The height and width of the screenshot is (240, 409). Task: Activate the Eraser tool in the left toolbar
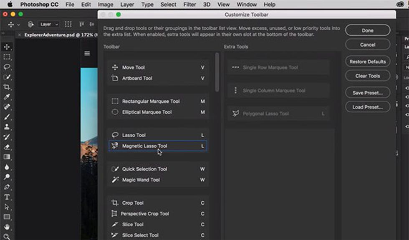[x=7, y=147]
